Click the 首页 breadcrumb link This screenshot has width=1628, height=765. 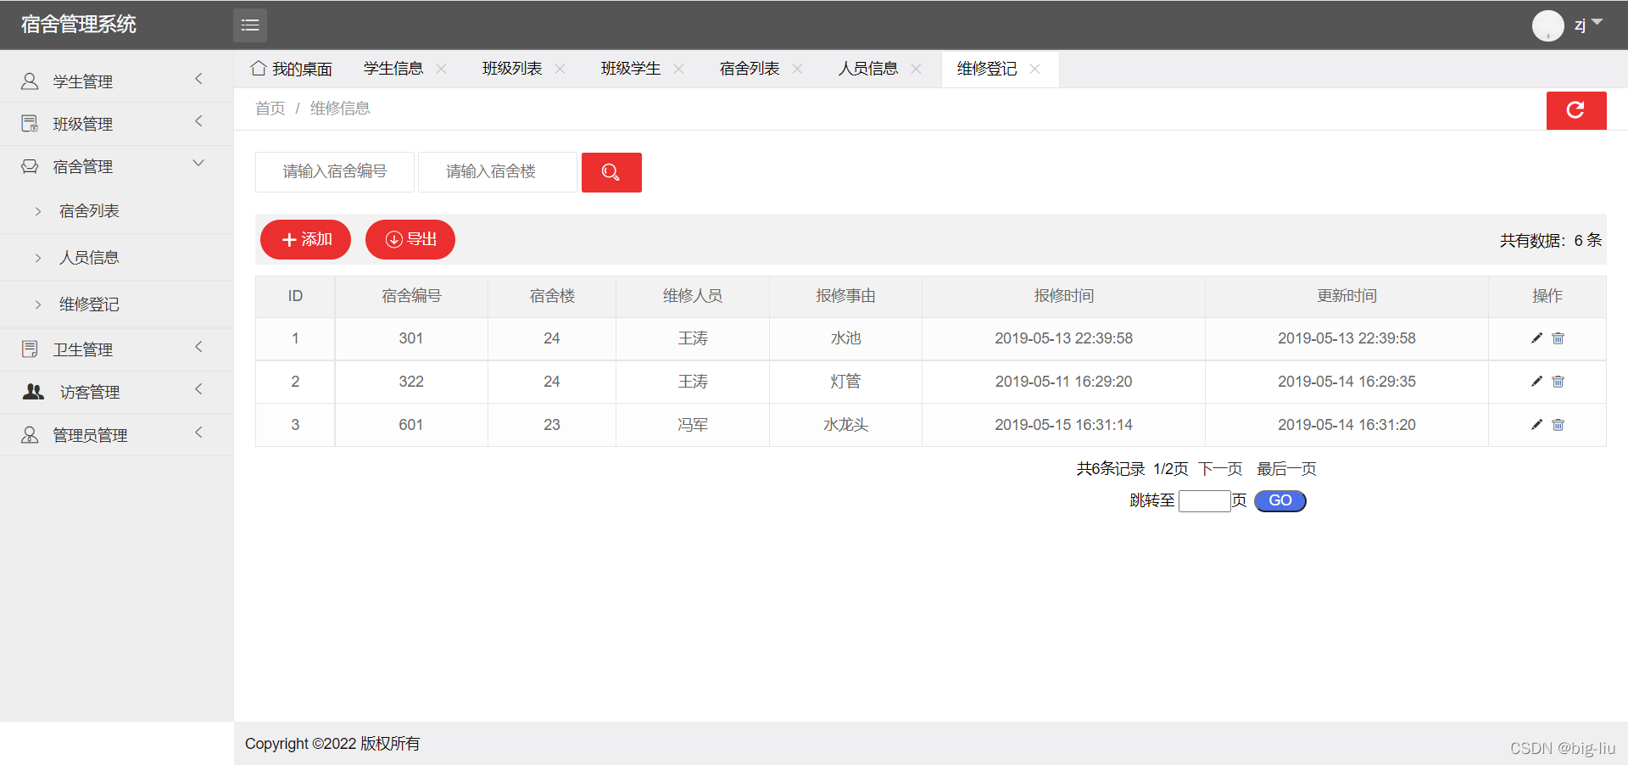tap(270, 109)
